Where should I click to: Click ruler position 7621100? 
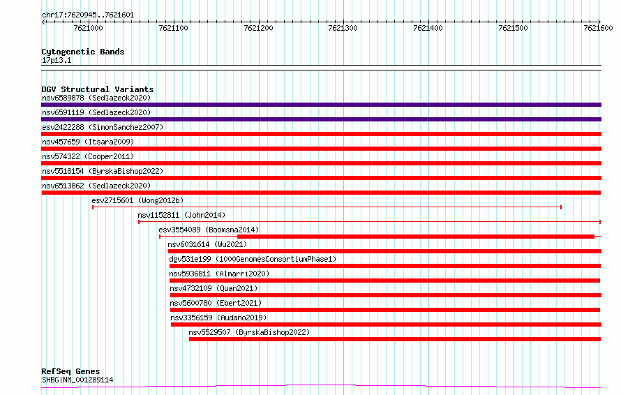173,28
